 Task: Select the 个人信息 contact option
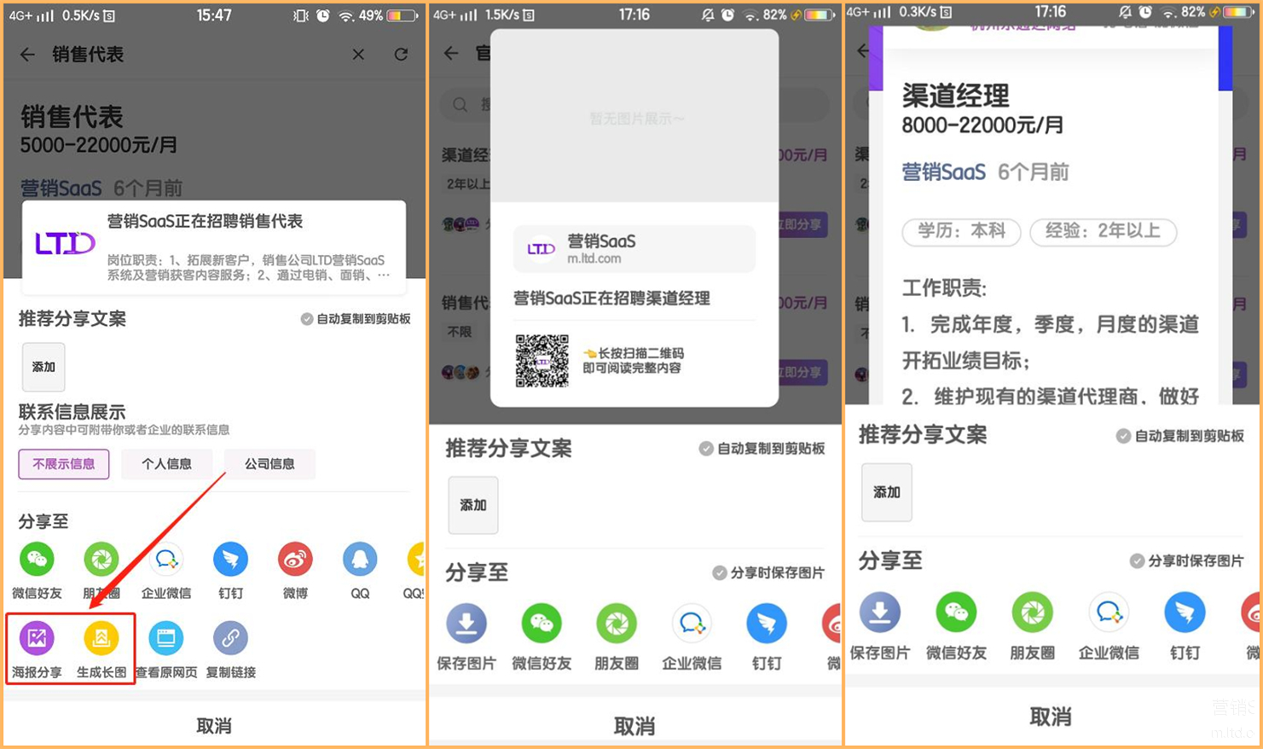click(166, 464)
